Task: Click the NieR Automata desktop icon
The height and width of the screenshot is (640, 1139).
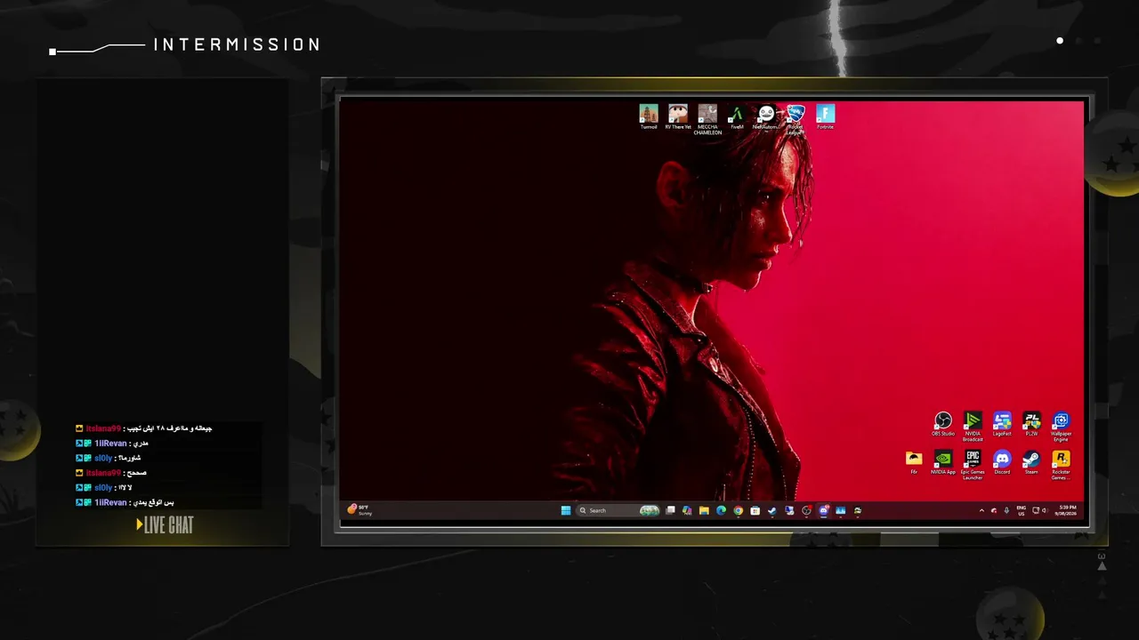Action: click(x=766, y=116)
